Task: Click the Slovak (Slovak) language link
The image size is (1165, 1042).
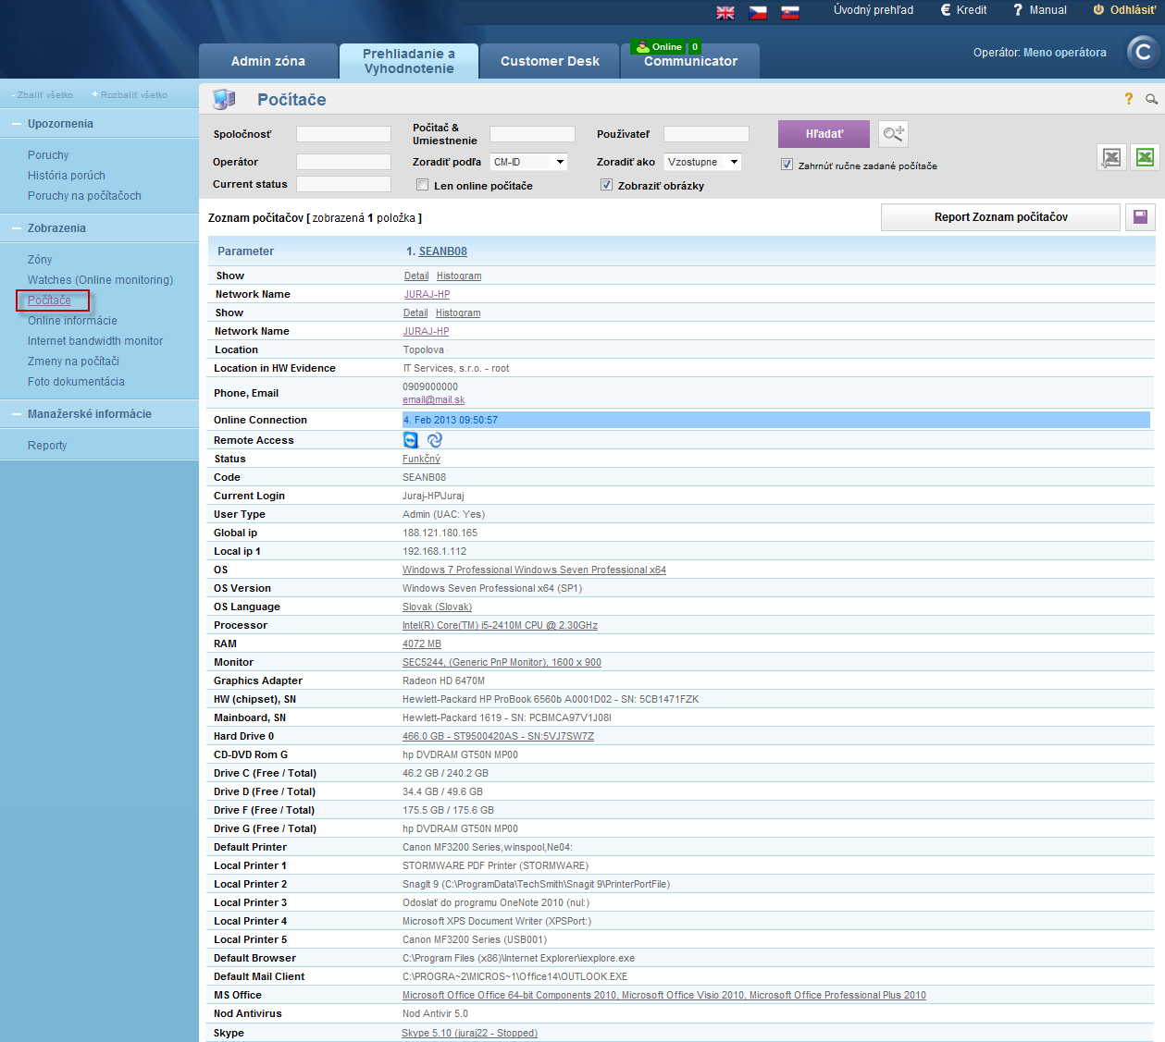Action: point(437,607)
